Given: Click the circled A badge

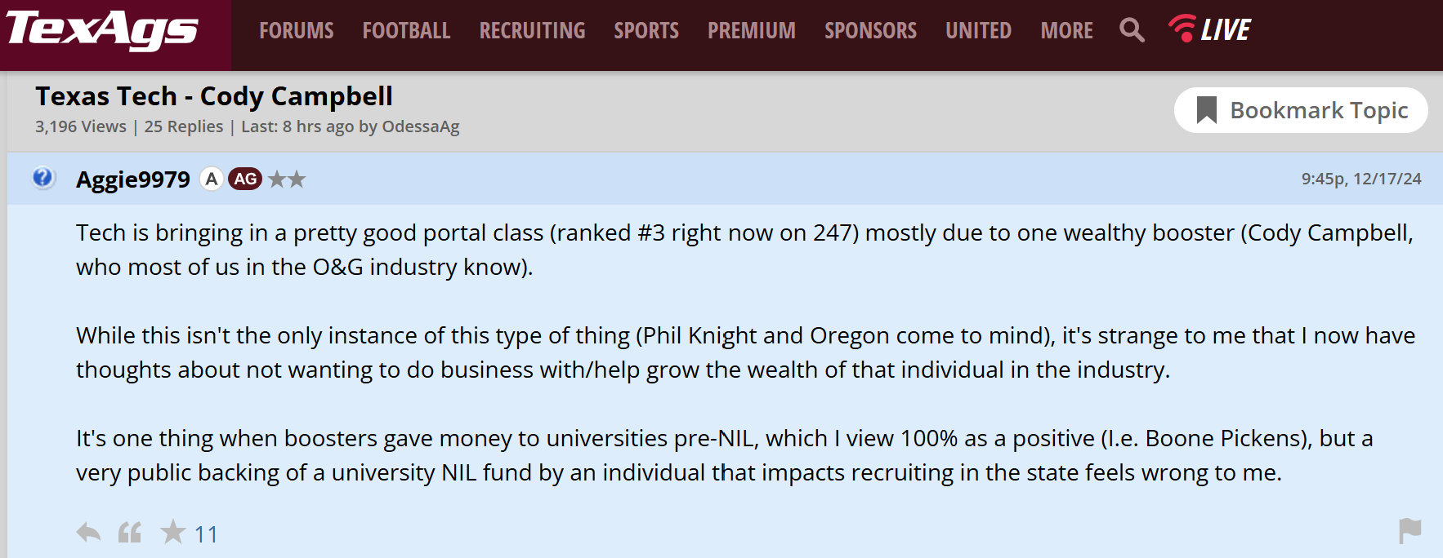Looking at the screenshot, I should coord(212,179).
